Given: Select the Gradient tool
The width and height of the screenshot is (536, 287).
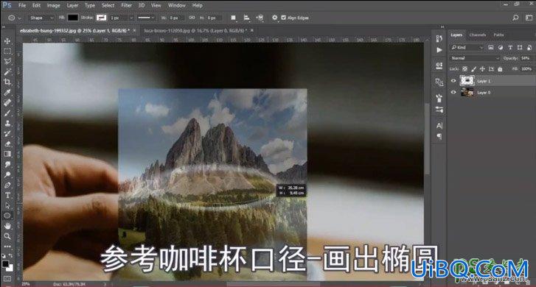Looking at the screenshot, I should (7, 154).
